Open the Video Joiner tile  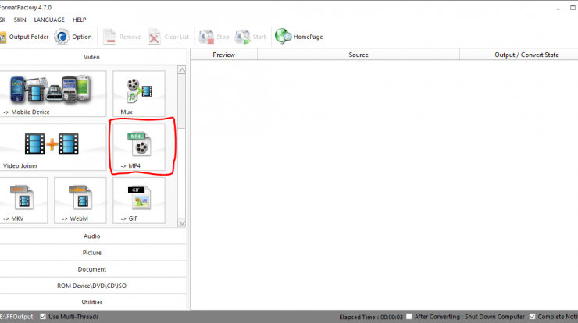pos(52,147)
